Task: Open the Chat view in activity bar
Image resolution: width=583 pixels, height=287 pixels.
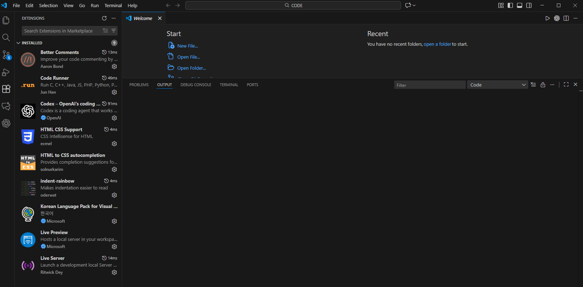Action: (6, 106)
